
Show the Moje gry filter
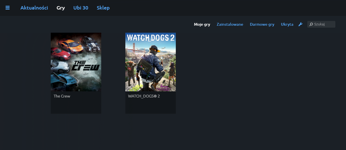(202, 24)
